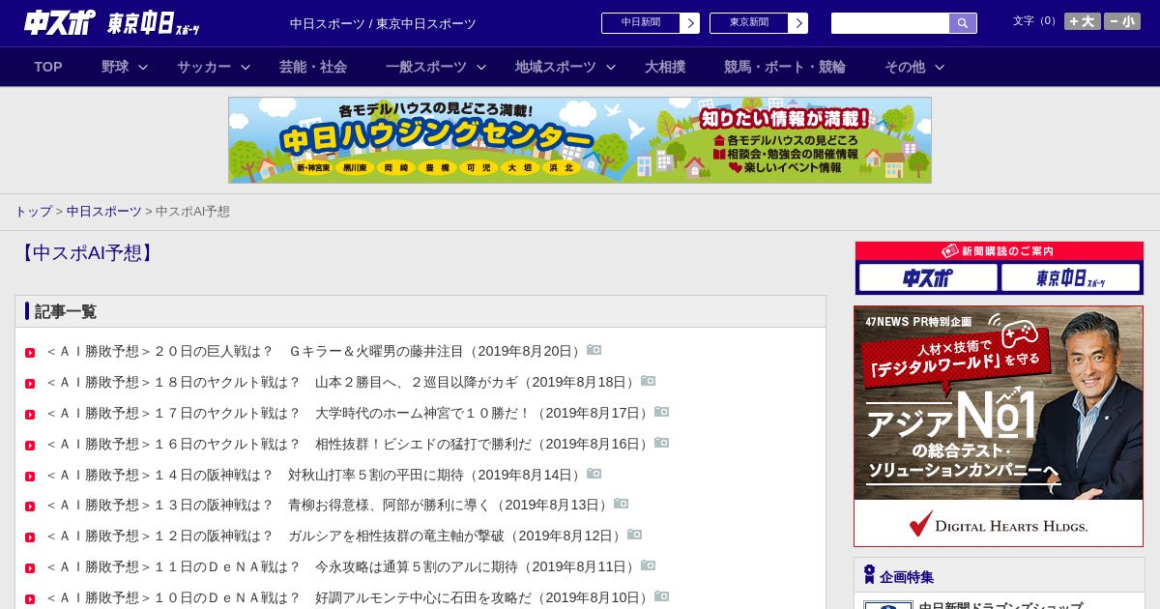Click the arrow beside 東京新聞

point(798,23)
